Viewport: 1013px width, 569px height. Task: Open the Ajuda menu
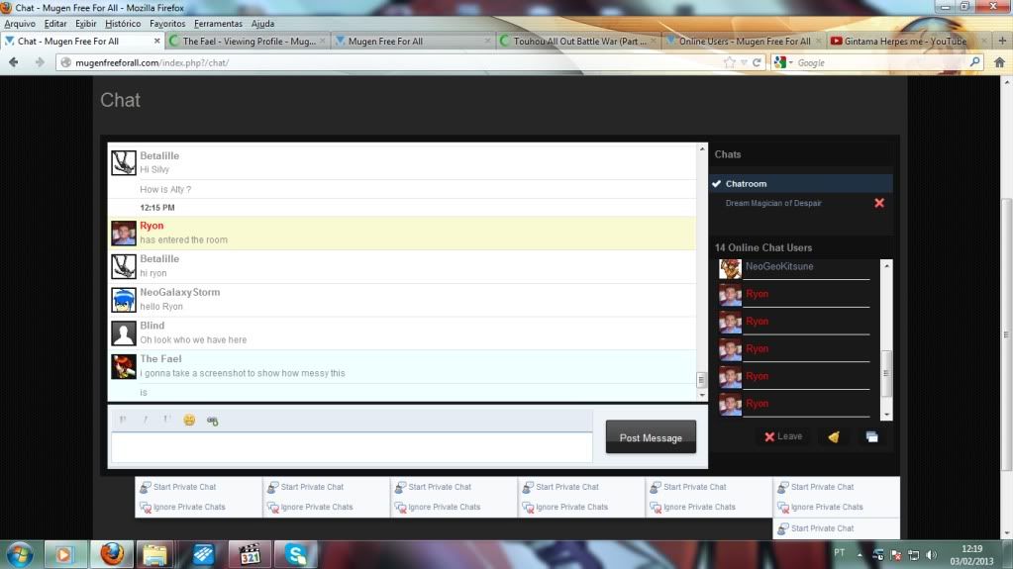pos(262,23)
